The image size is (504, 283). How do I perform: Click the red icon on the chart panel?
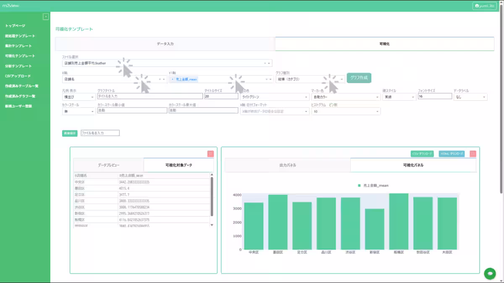pos(473,154)
